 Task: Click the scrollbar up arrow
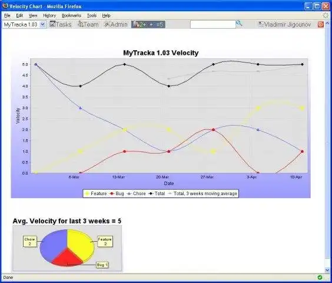(x=327, y=23)
